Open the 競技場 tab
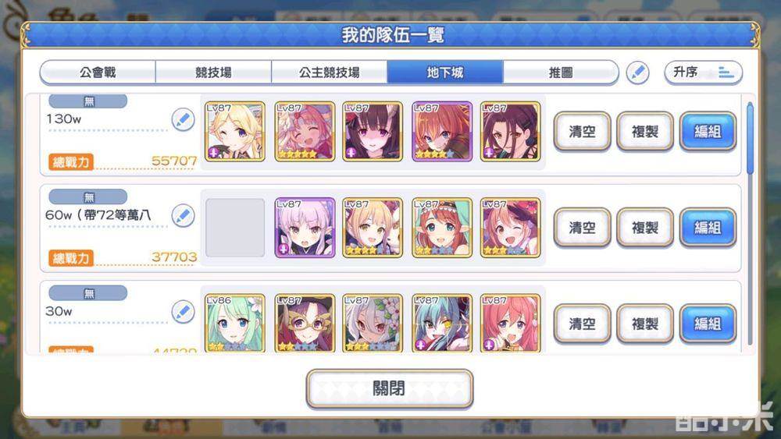 coord(213,73)
